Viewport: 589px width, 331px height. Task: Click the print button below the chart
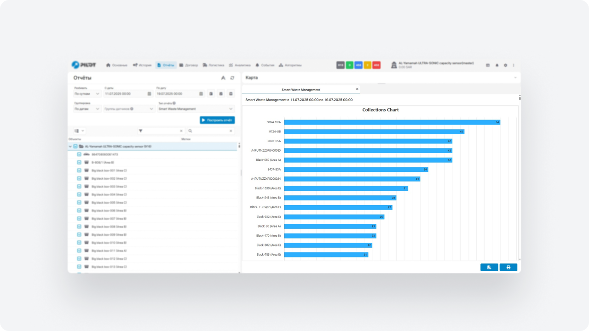508,267
